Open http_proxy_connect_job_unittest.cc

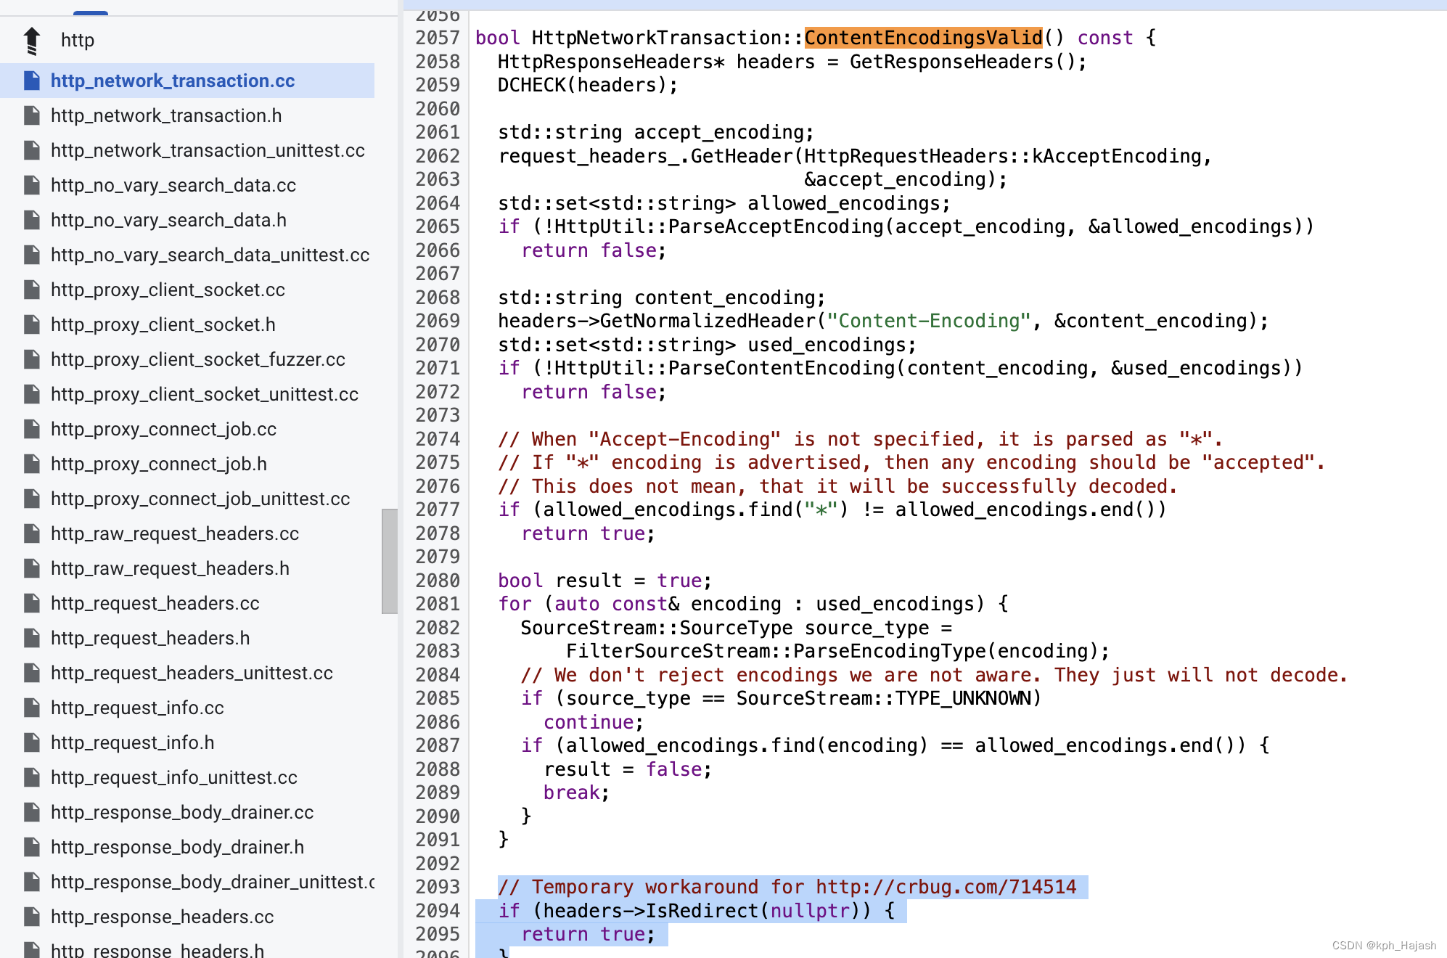point(200,499)
